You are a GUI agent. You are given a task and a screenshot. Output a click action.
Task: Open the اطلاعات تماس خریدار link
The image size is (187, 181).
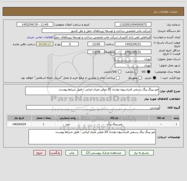coord(40,37)
